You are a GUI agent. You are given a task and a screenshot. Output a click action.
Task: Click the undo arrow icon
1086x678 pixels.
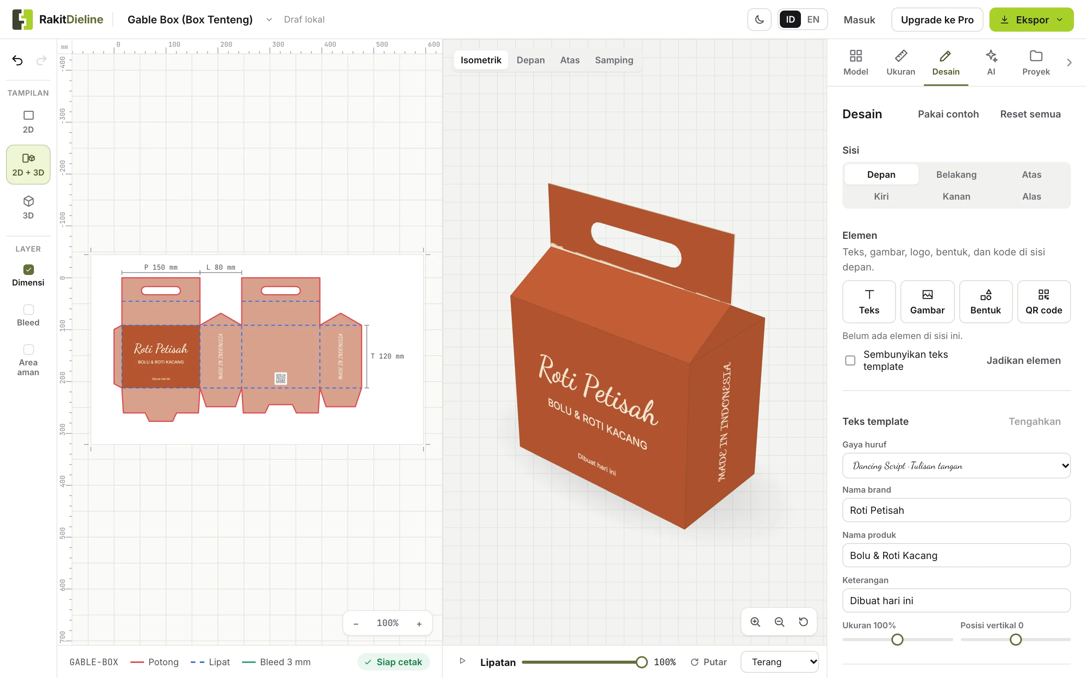tap(17, 60)
